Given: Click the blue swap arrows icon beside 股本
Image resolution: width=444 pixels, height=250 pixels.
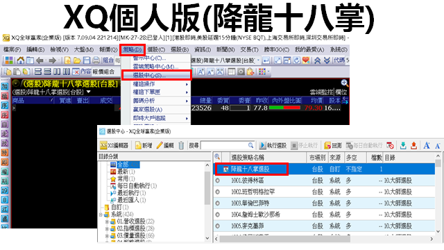Looking at the screenshot, I should 345,100.
